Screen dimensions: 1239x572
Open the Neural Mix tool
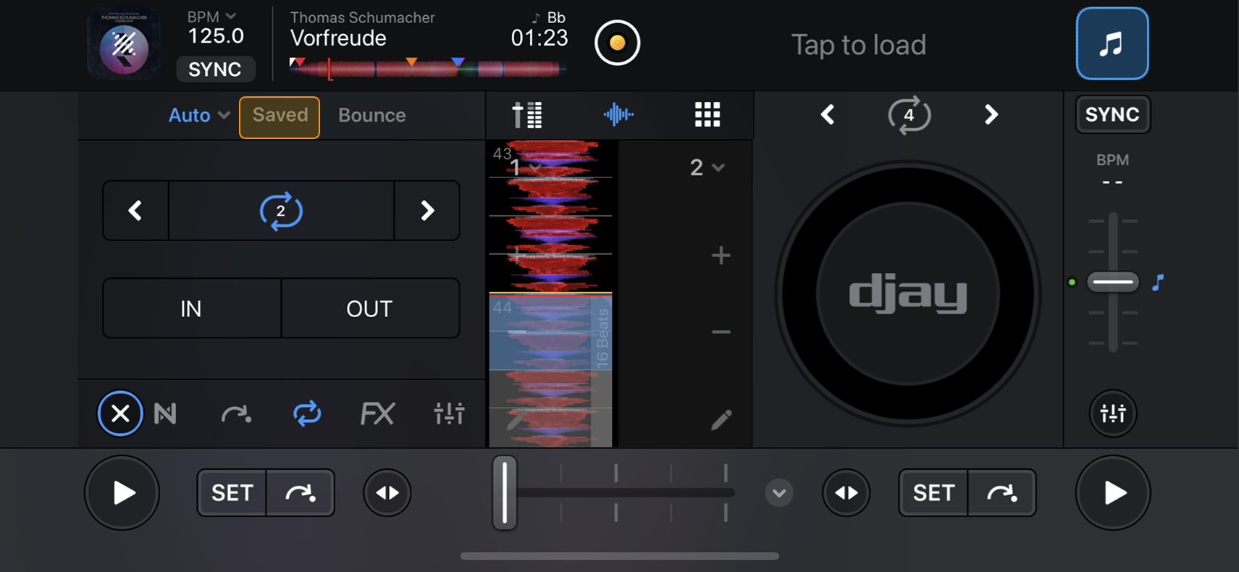(165, 413)
